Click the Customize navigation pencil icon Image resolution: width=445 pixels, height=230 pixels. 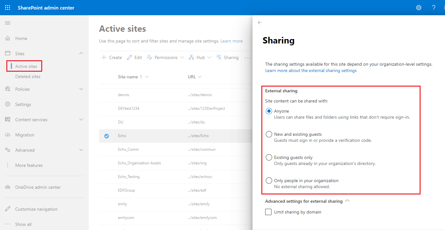click(8, 209)
